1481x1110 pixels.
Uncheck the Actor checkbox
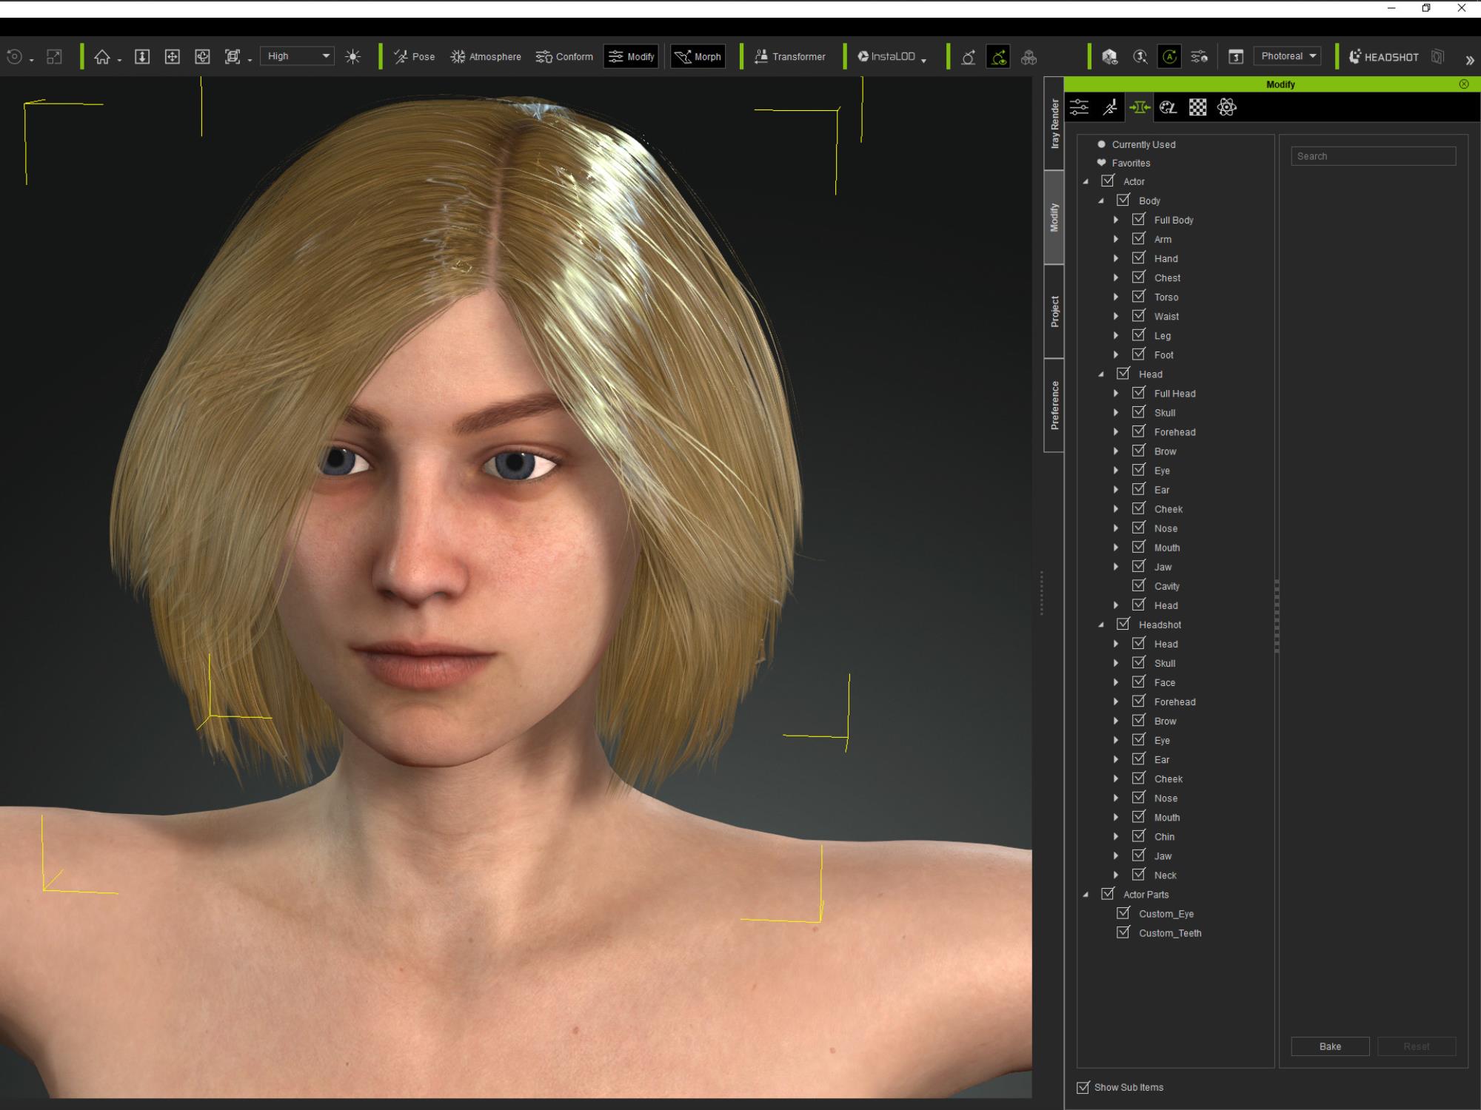pos(1108,181)
